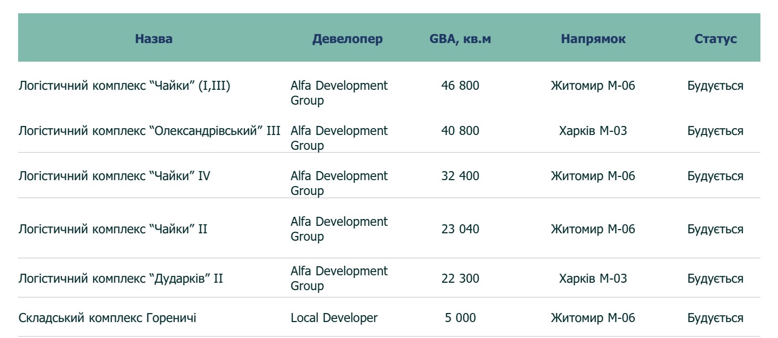Screen dimensions: 778x338
Task: Click the Local Developer cell
Action: (334, 318)
